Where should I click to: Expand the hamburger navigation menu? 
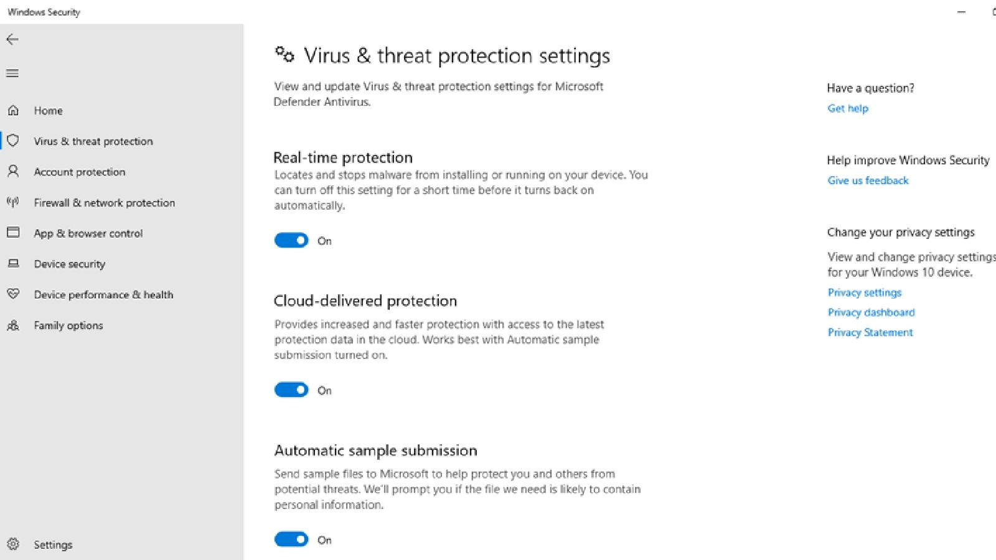point(12,73)
